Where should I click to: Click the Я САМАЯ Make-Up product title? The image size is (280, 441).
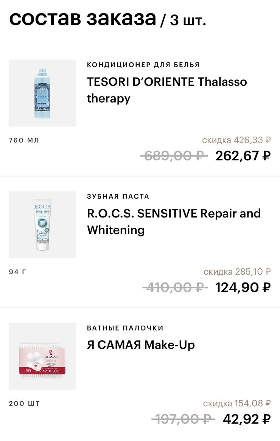coord(141,345)
